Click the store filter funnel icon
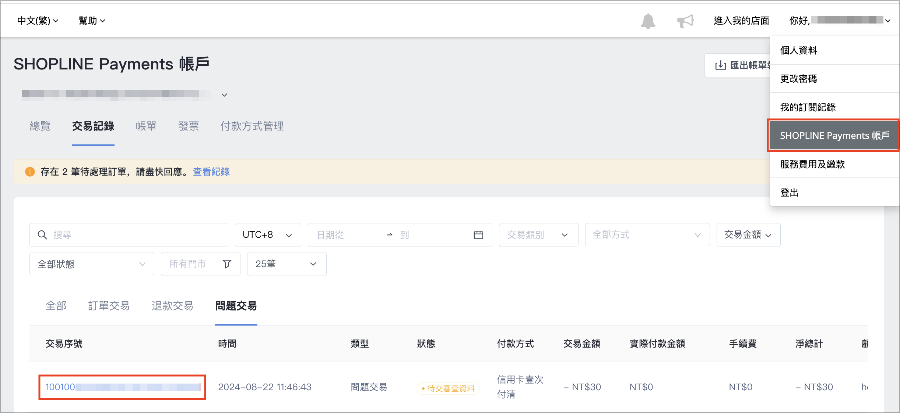Viewport: 900px width, 413px height. 227,264
